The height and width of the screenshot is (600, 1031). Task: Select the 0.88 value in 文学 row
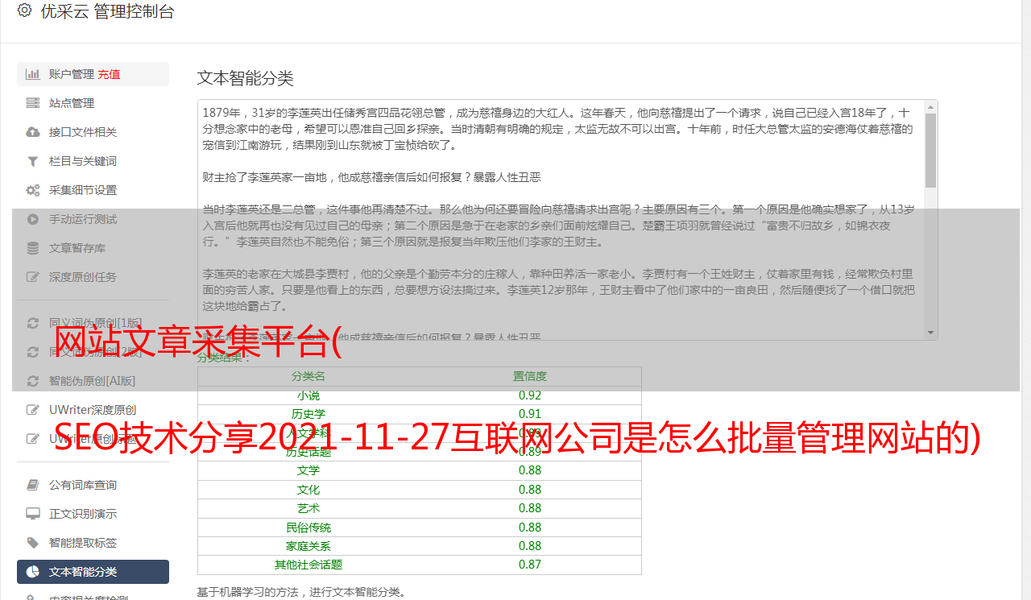coord(530,470)
